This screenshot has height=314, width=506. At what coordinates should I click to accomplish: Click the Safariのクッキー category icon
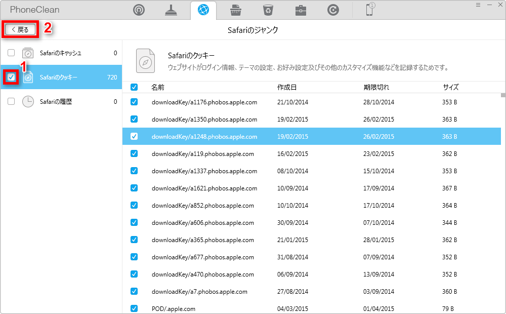[28, 77]
